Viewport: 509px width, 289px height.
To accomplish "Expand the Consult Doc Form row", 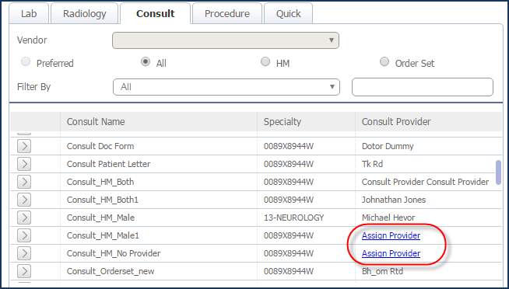I will 24,146.
